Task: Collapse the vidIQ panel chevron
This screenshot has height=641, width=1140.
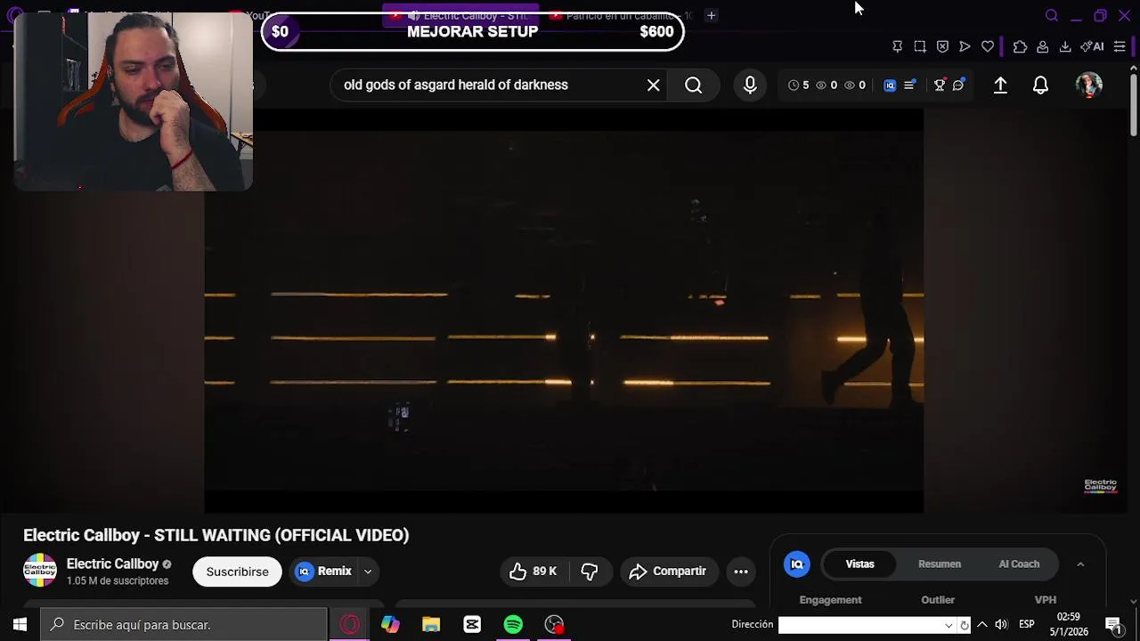Action: click(1080, 564)
